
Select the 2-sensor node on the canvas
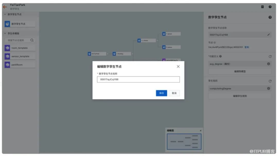tap(172, 47)
